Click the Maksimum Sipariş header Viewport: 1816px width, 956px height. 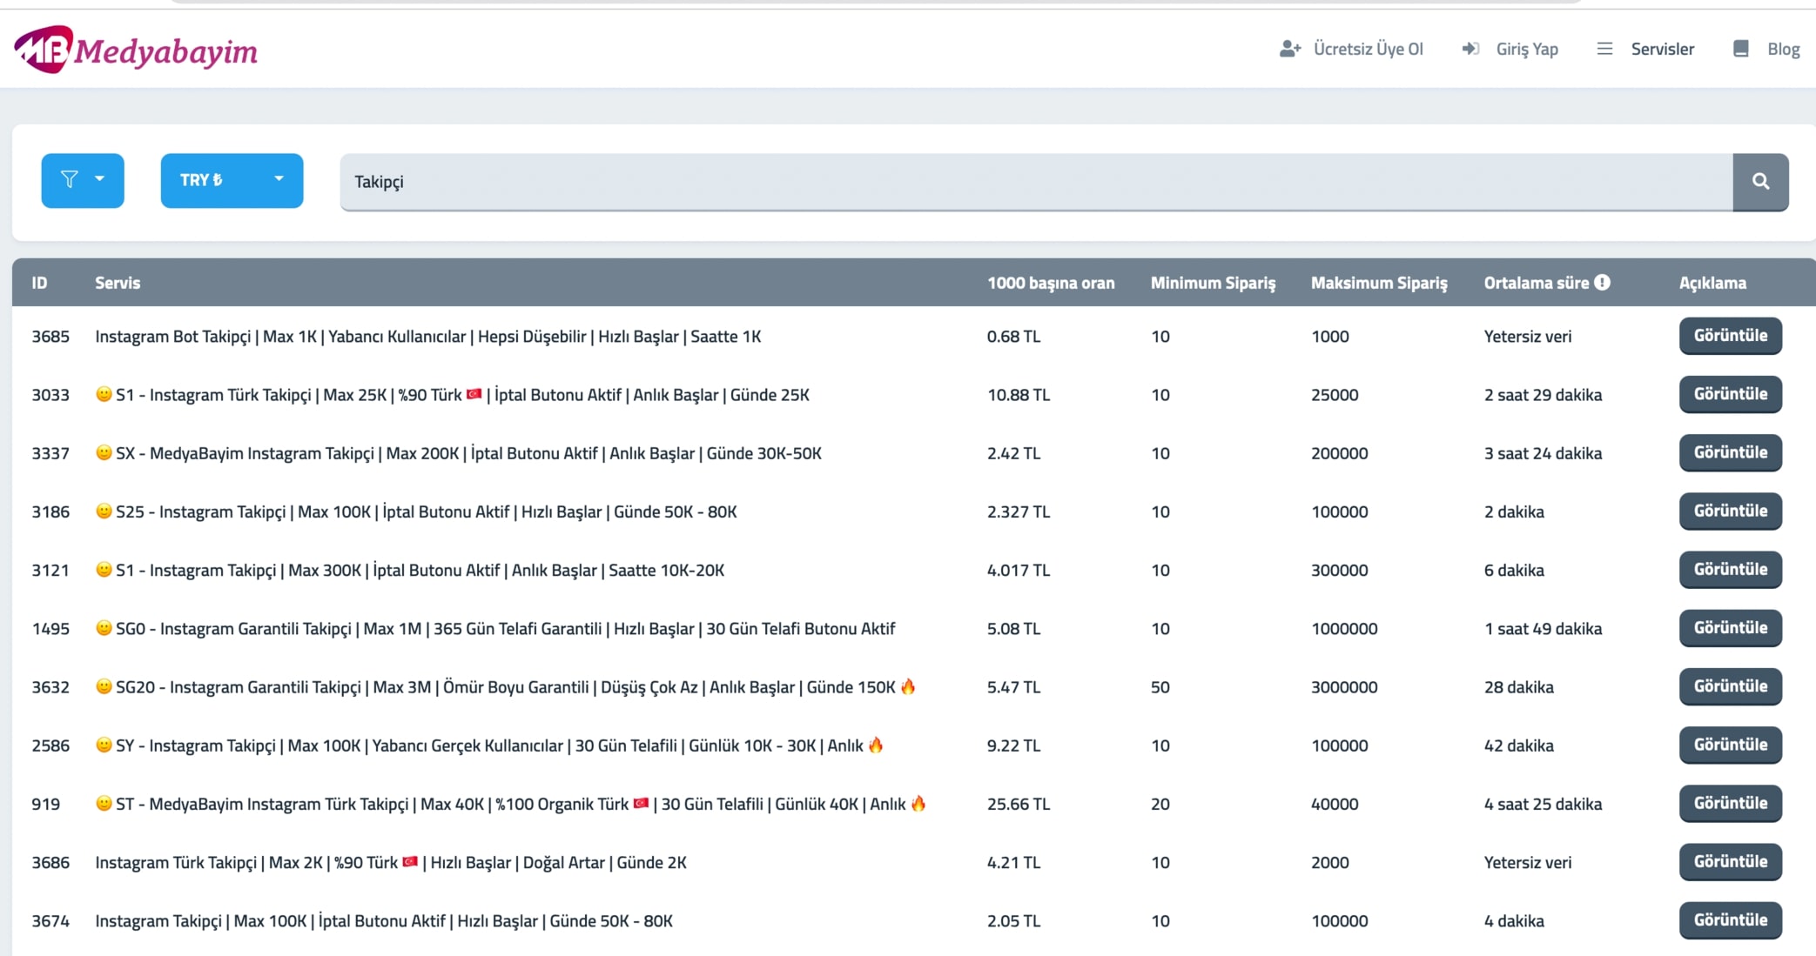[1379, 284]
